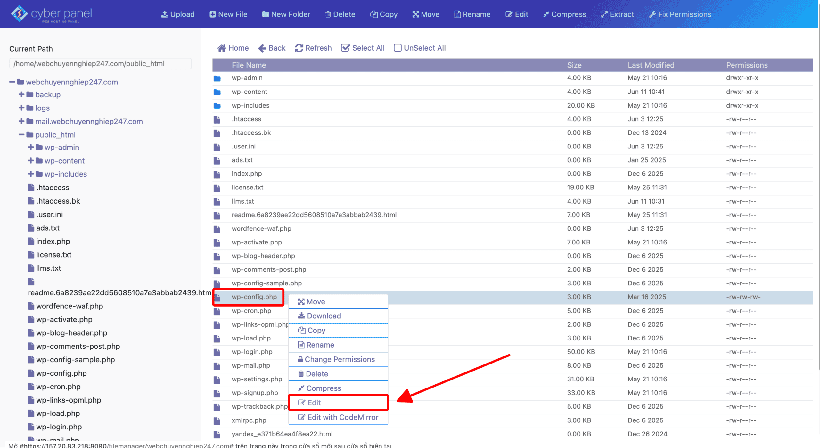Choose Rename from the context menu
The width and height of the screenshot is (820, 448).
(x=338, y=345)
